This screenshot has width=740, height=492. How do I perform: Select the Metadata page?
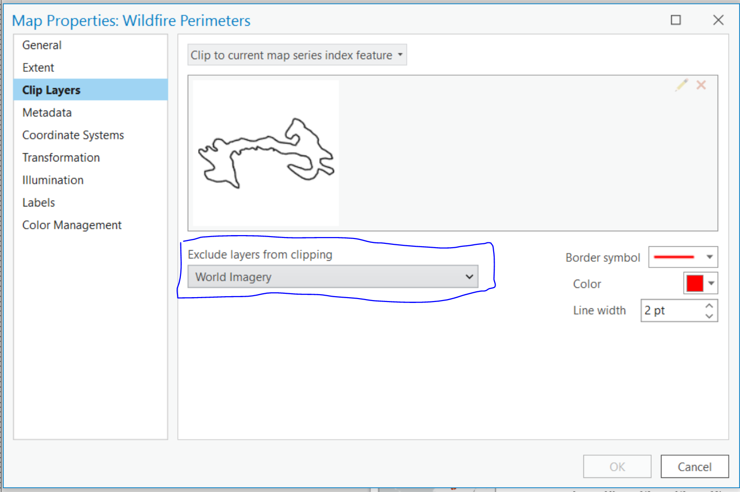pyautogui.click(x=47, y=112)
